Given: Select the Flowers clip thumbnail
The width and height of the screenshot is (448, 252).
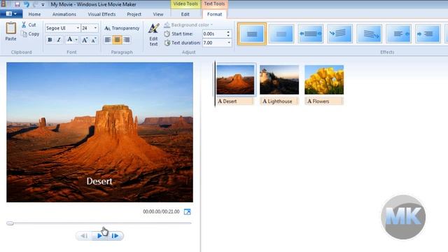Looking at the screenshot, I should pos(324,80).
